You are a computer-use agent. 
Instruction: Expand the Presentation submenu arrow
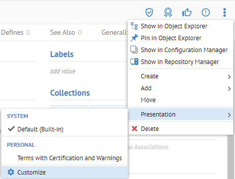click(x=229, y=115)
